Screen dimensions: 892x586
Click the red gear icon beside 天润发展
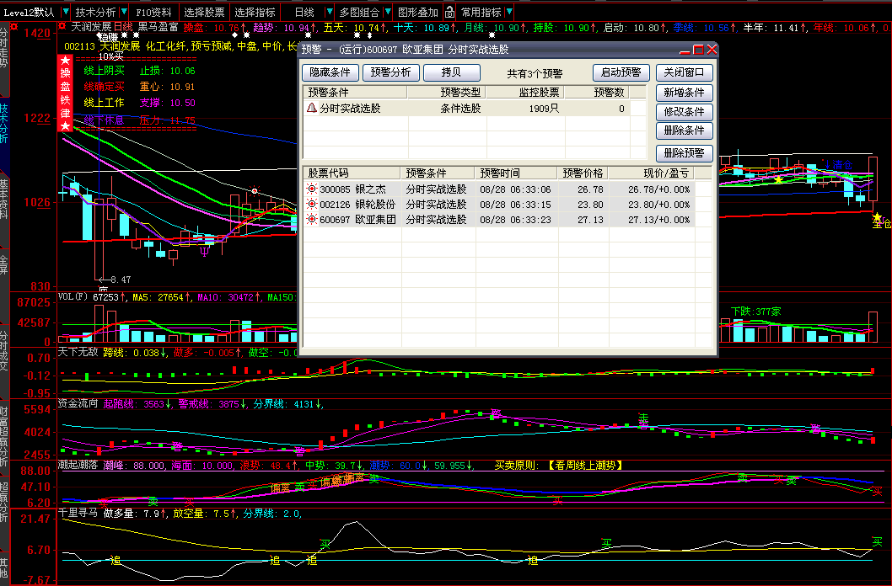(62, 27)
